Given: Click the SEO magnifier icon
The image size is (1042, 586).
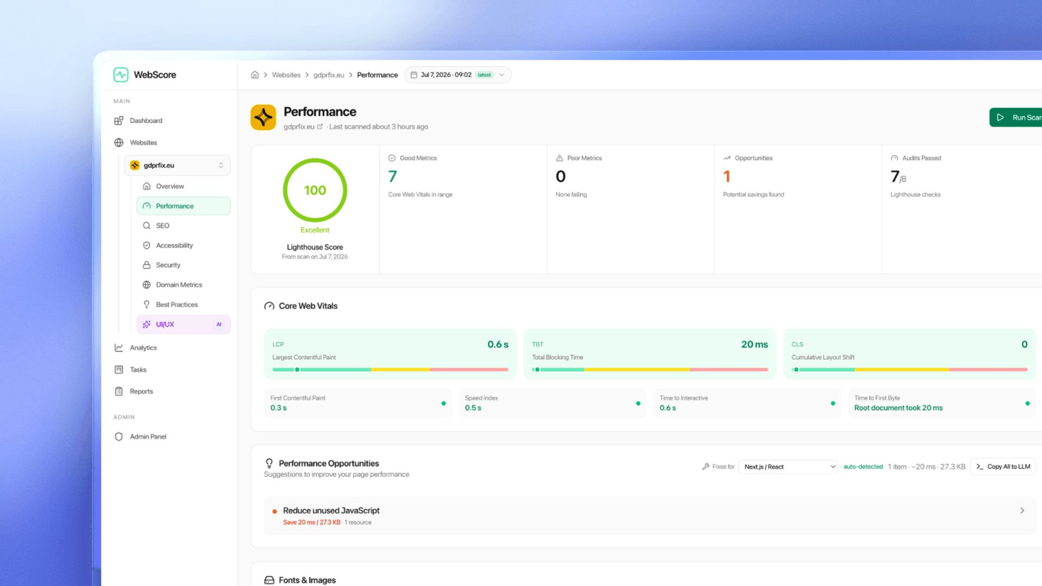Looking at the screenshot, I should pyautogui.click(x=147, y=226).
